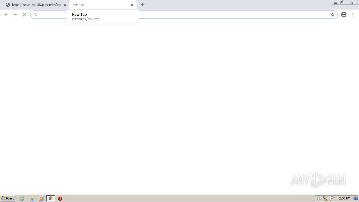Open the Chrome profile account icon
Image resolution: width=359 pixels, height=202 pixels.
click(x=344, y=15)
